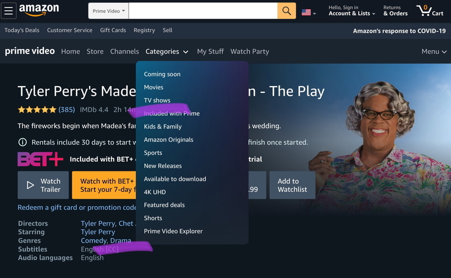Select Shorts category
Image resolution: width=451 pixels, height=278 pixels.
(153, 218)
